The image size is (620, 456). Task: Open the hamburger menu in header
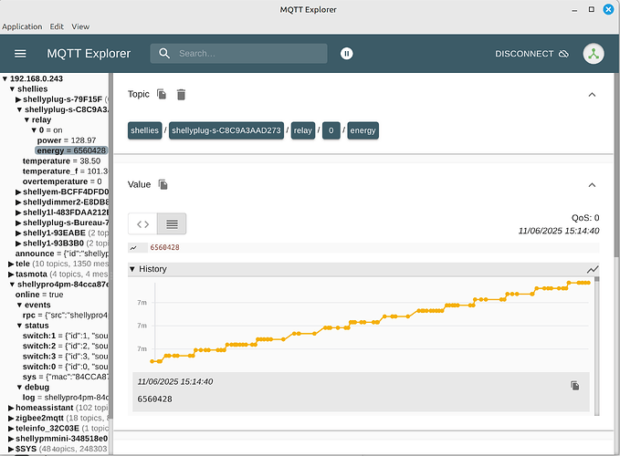point(20,53)
